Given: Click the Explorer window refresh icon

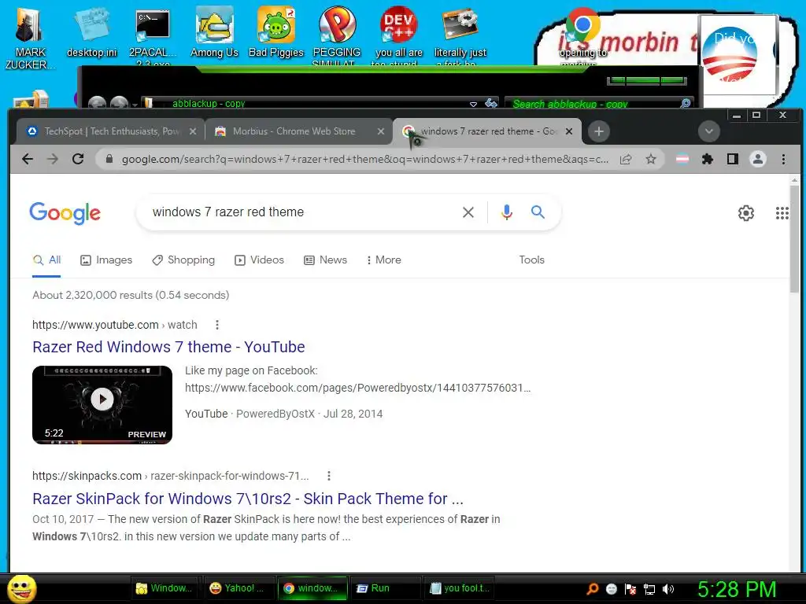Looking at the screenshot, I should 491,103.
